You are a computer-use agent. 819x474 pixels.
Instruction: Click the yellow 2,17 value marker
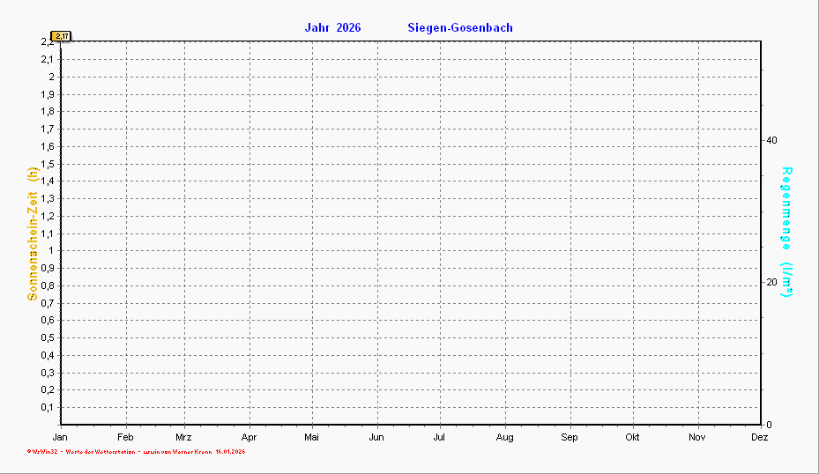pos(61,36)
